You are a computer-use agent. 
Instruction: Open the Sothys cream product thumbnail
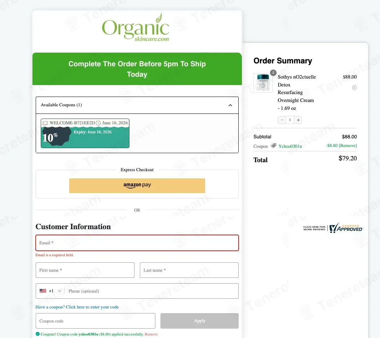point(263,83)
